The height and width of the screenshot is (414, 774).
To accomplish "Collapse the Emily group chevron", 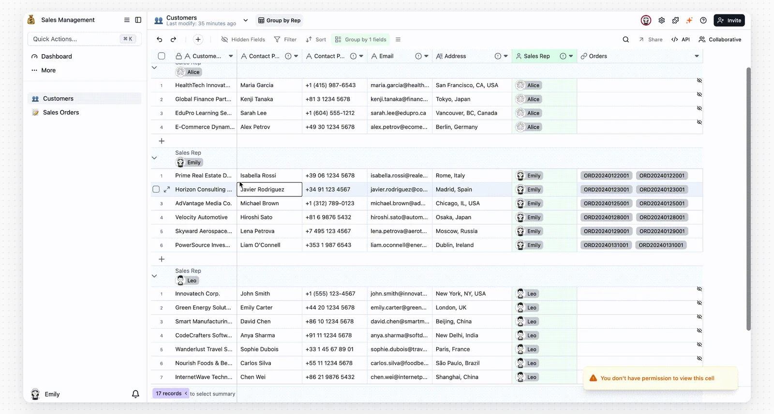I will pos(154,158).
